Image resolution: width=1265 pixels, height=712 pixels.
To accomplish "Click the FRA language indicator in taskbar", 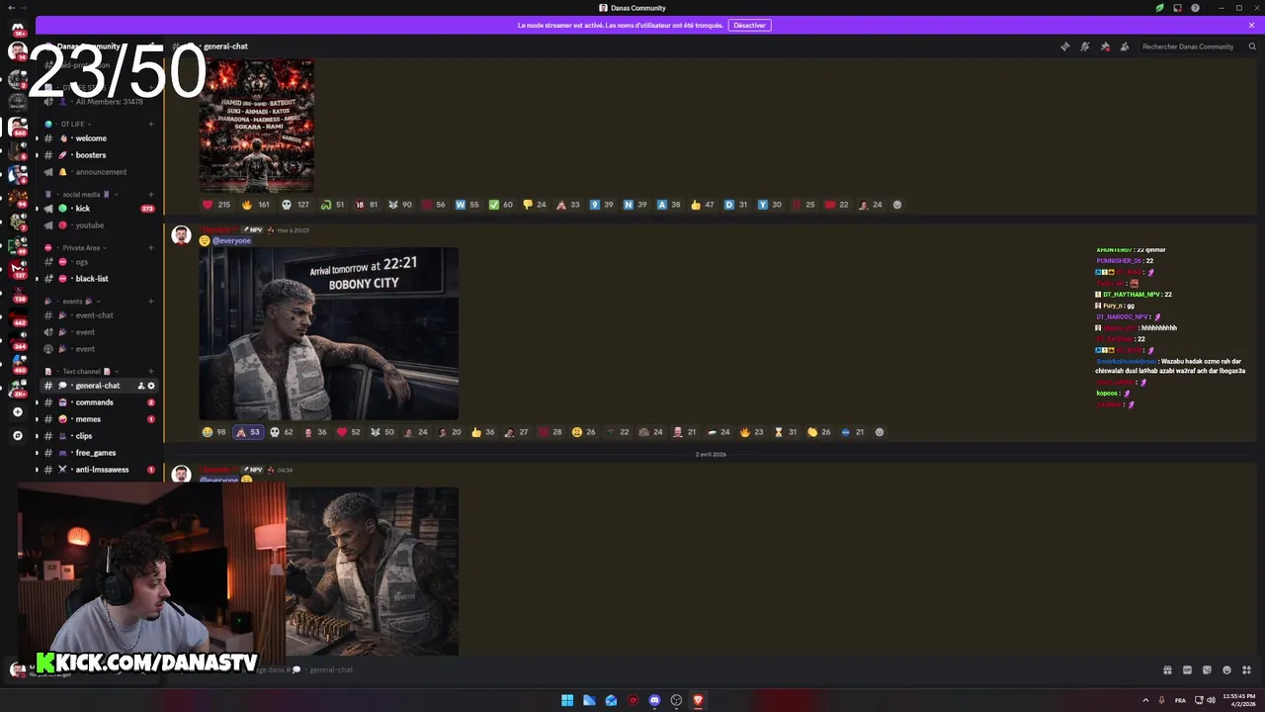I will coord(1180,700).
